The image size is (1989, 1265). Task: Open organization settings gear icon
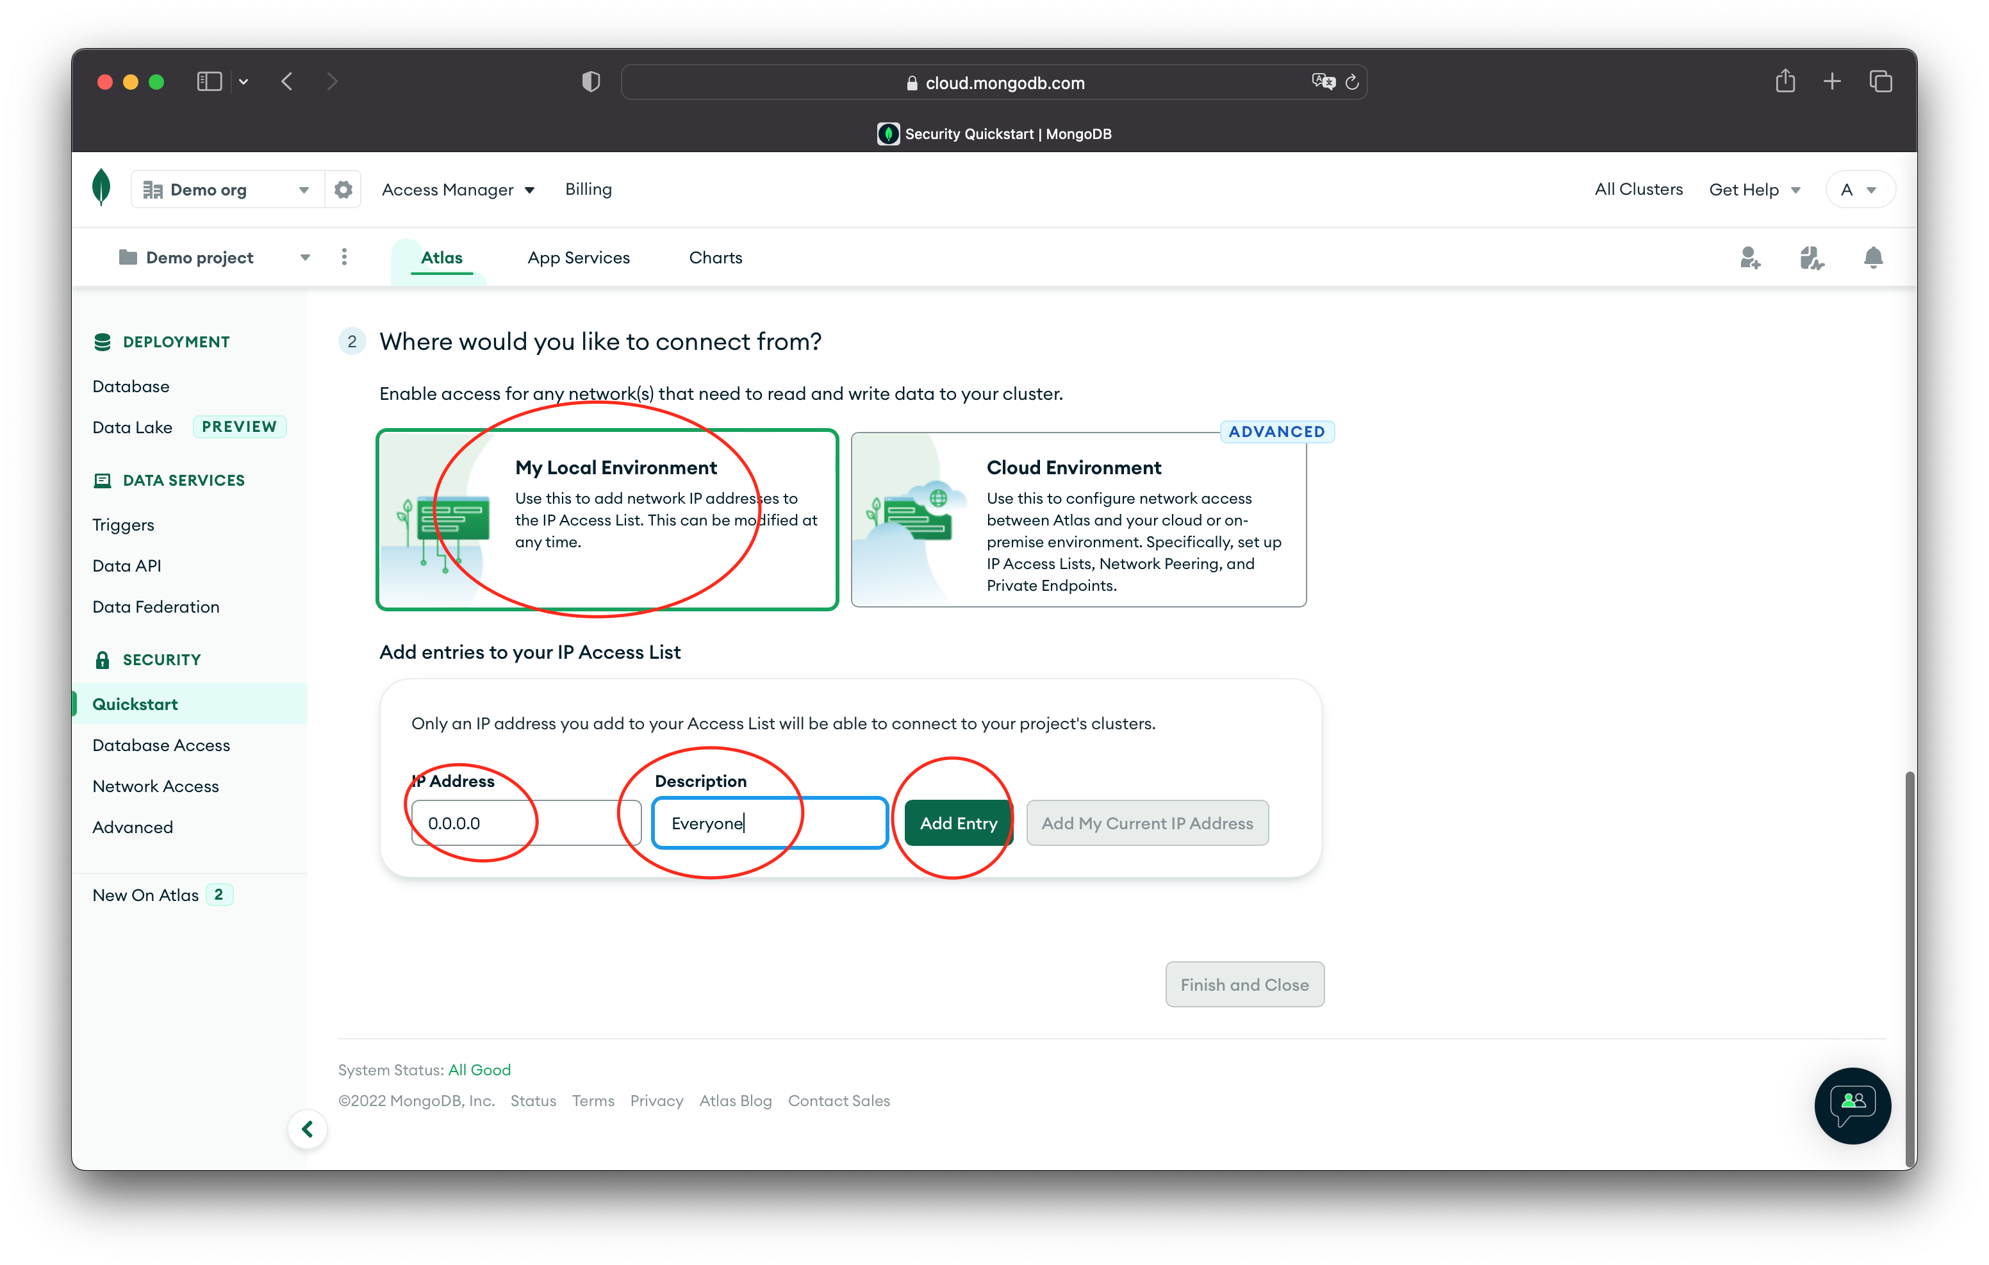[x=343, y=190]
